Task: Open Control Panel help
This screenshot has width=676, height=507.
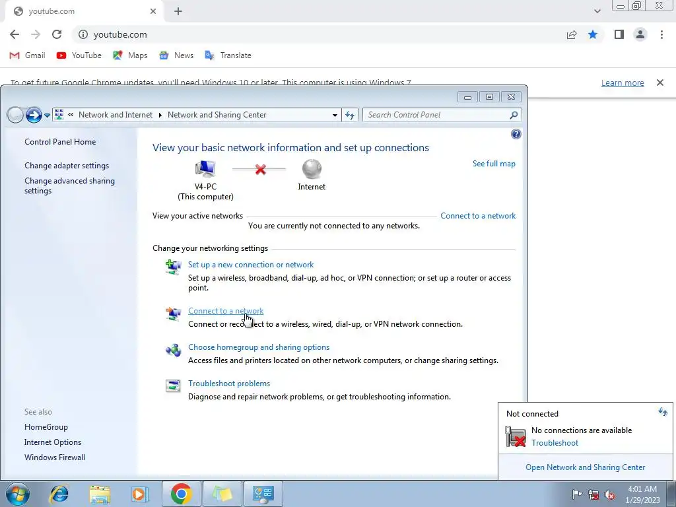Action: point(516,134)
